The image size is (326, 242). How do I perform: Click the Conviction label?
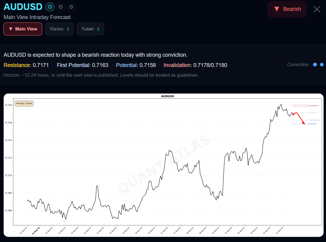coord(298,65)
